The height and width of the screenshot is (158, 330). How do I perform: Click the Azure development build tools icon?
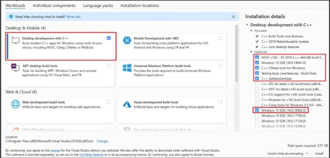tap(127, 104)
